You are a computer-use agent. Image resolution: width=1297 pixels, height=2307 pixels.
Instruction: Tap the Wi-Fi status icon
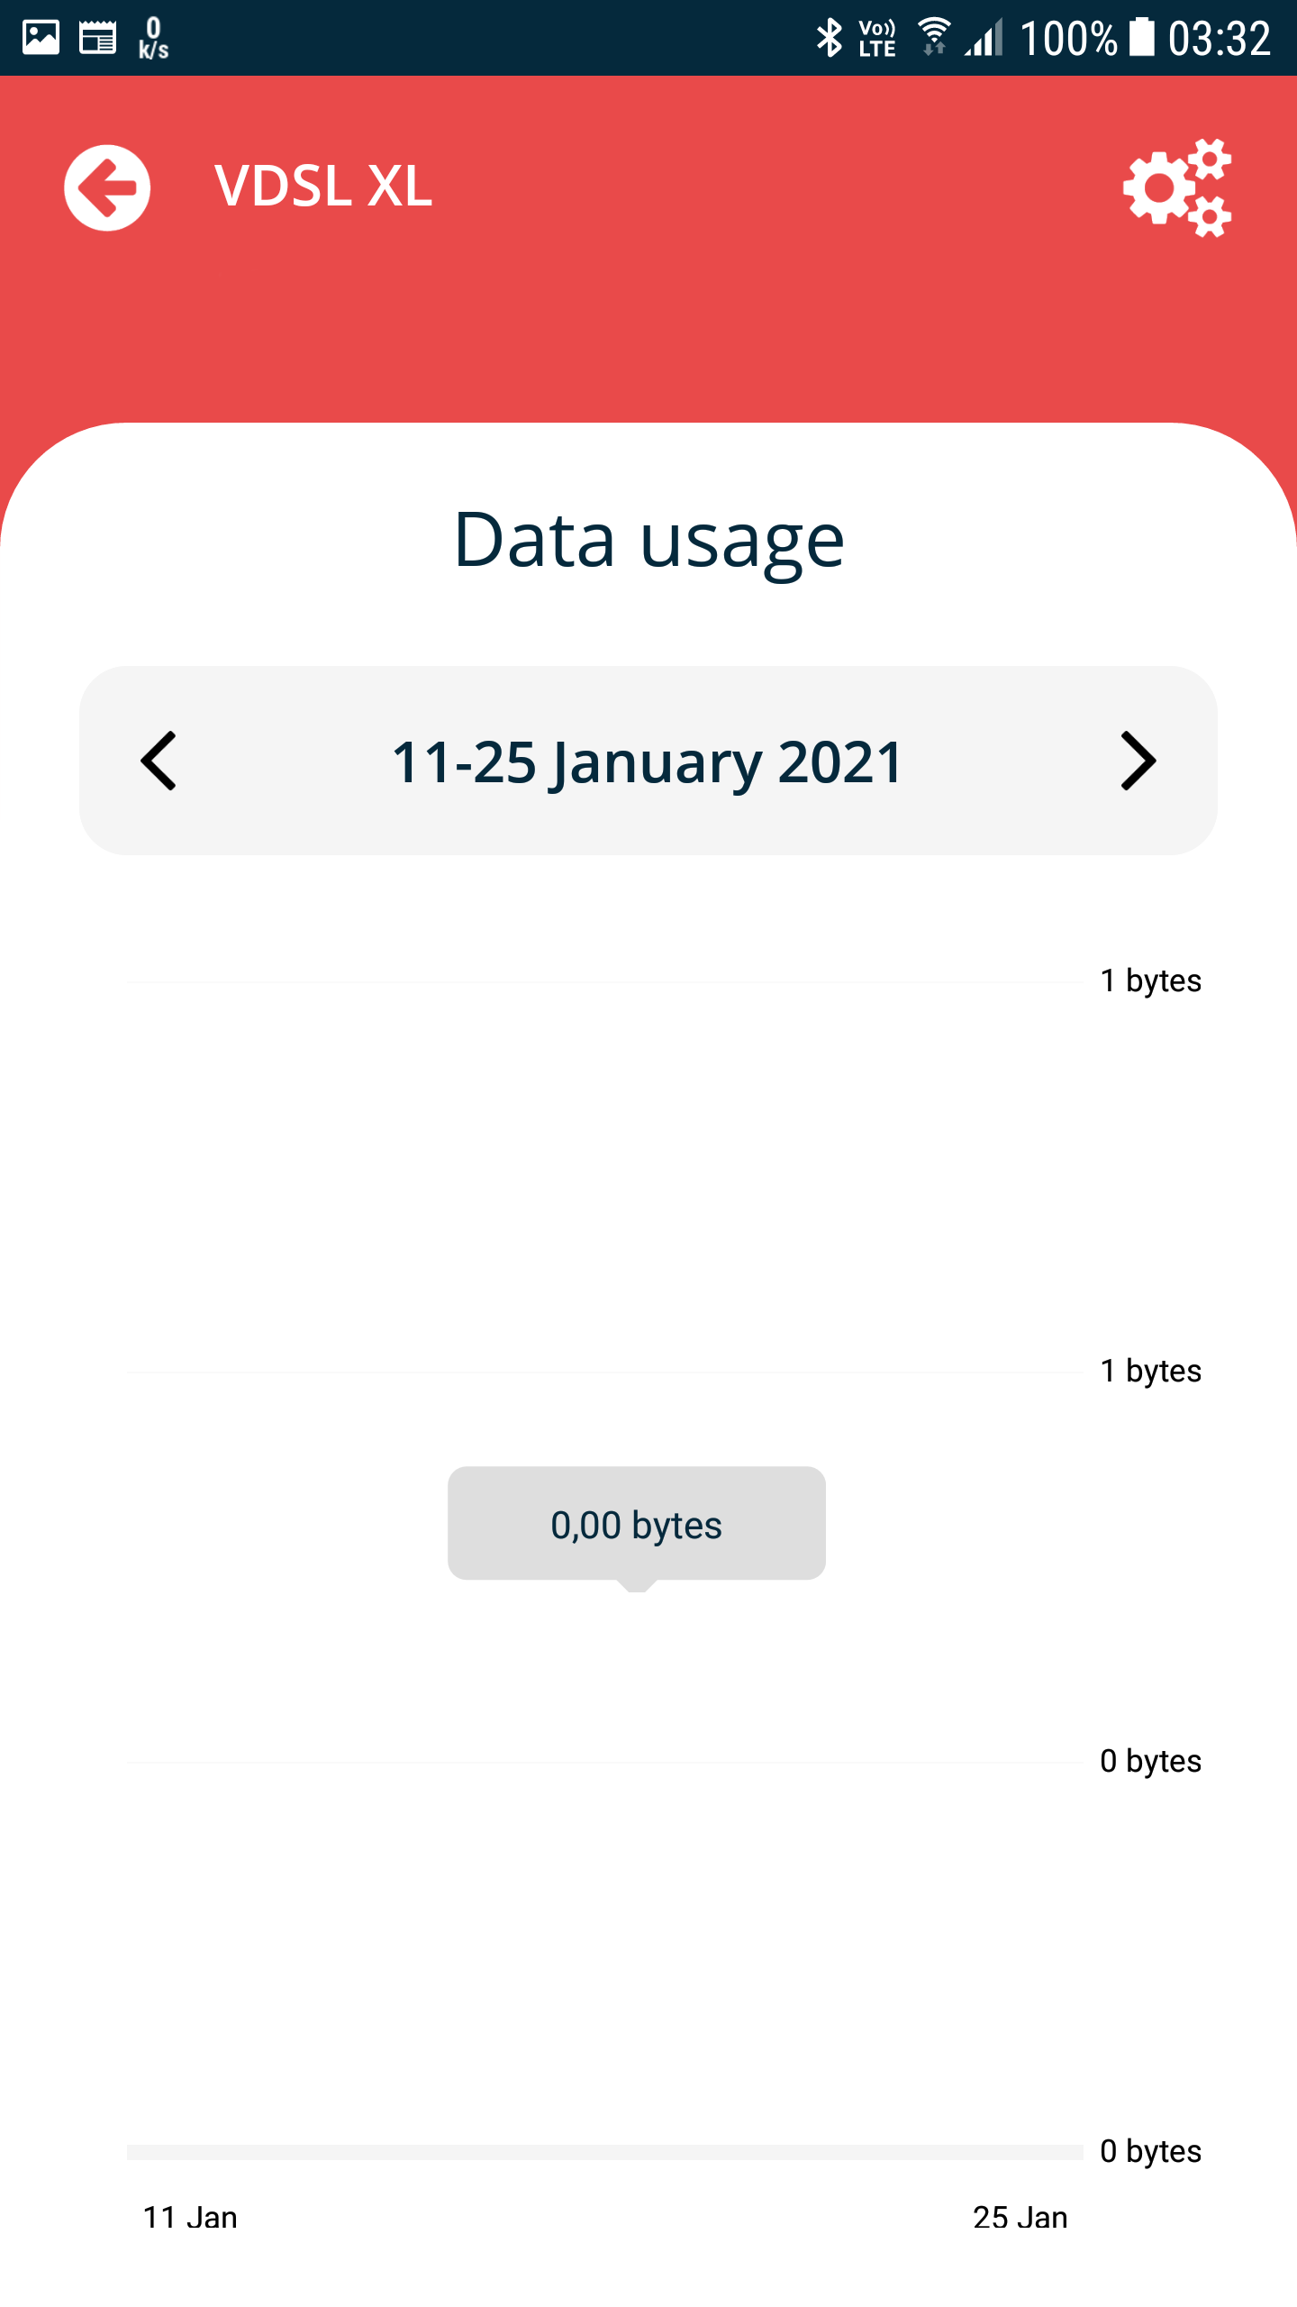934,38
